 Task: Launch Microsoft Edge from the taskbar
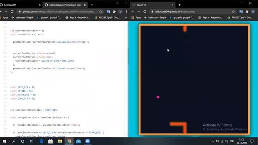click(42, 141)
